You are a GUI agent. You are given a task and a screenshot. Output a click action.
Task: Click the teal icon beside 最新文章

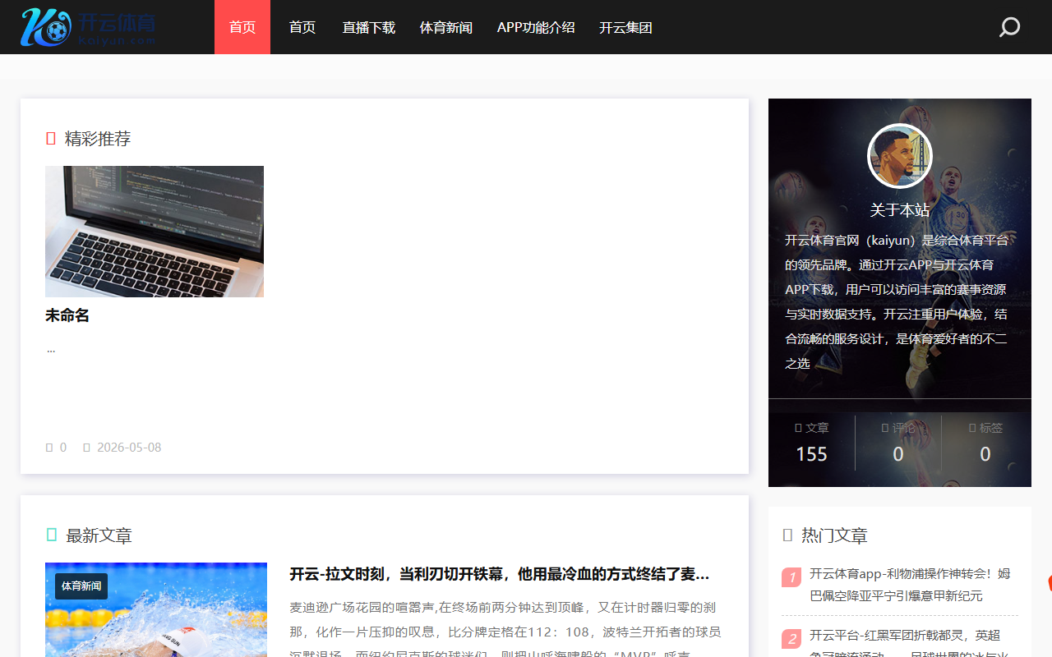[x=52, y=535]
